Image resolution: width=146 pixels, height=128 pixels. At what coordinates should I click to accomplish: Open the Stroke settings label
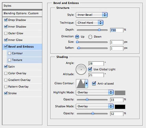[12, 93]
